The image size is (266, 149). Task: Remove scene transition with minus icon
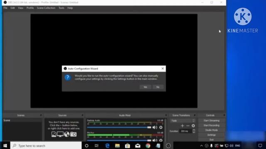pyautogui.click(x=188, y=126)
